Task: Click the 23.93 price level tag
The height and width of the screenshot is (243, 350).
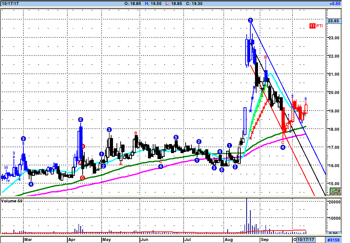Action: point(333,21)
